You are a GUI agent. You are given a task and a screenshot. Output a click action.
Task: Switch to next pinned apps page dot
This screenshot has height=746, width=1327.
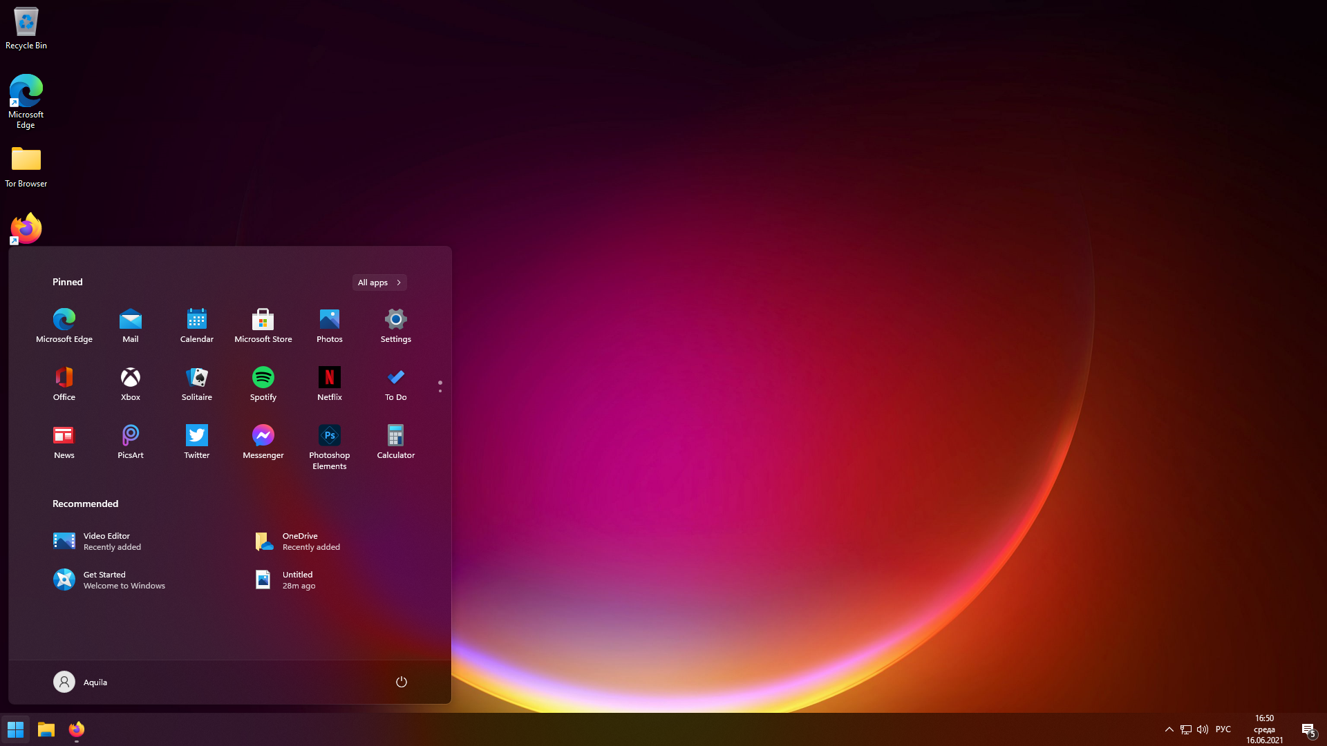pyautogui.click(x=440, y=391)
